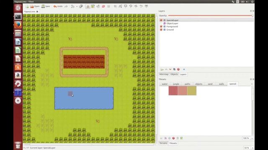This screenshot has height=150, width=268.
Task: Select the Bucket Fill tool
Action: point(98,6)
